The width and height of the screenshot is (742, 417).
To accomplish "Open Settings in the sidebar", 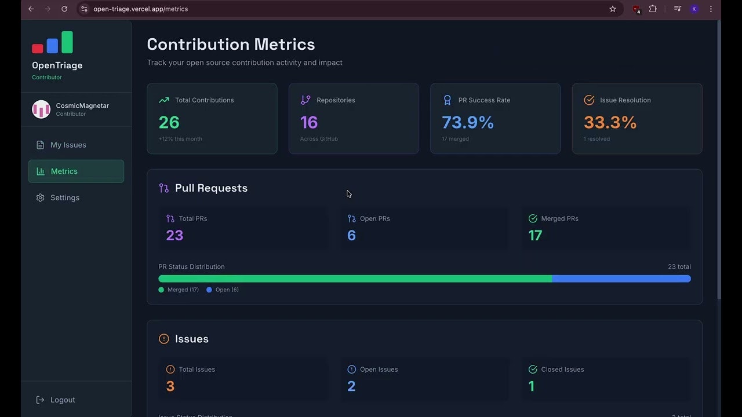I will [76, 197].
